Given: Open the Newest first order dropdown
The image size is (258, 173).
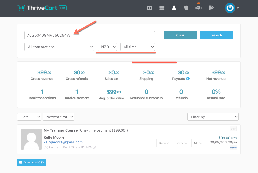Looking at the screenshot, I should tap(59, 117).
